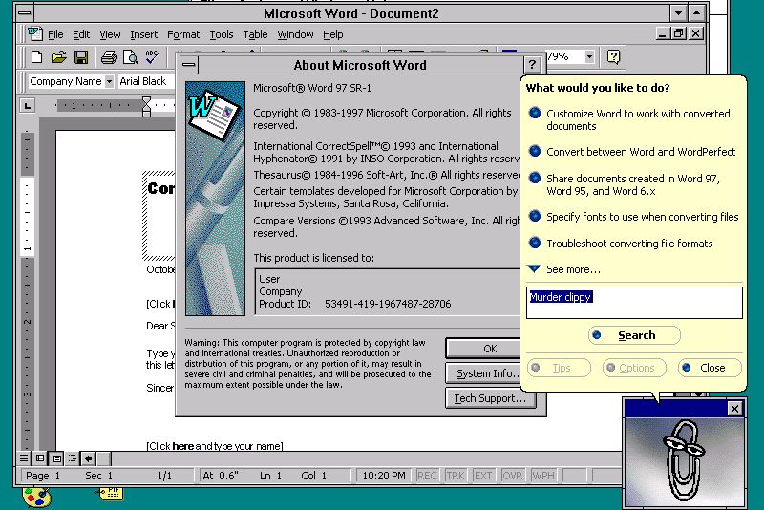Run the ABC spelling and grammar check

152,57
